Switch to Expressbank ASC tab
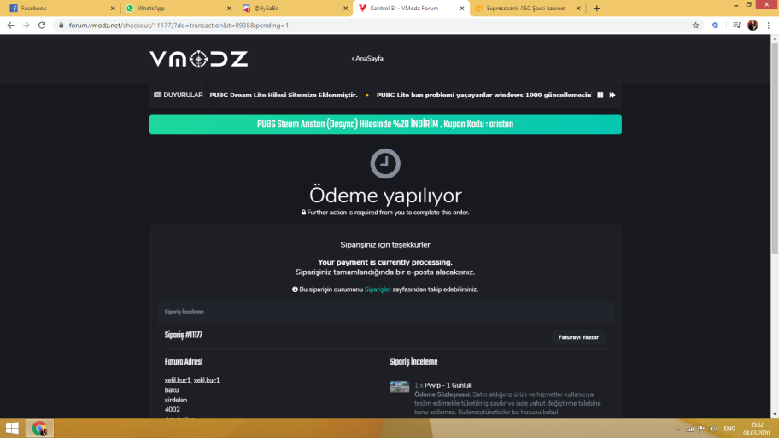Image resolution: width=779 pixels, height=438 pixels. (x=527, y=8)
